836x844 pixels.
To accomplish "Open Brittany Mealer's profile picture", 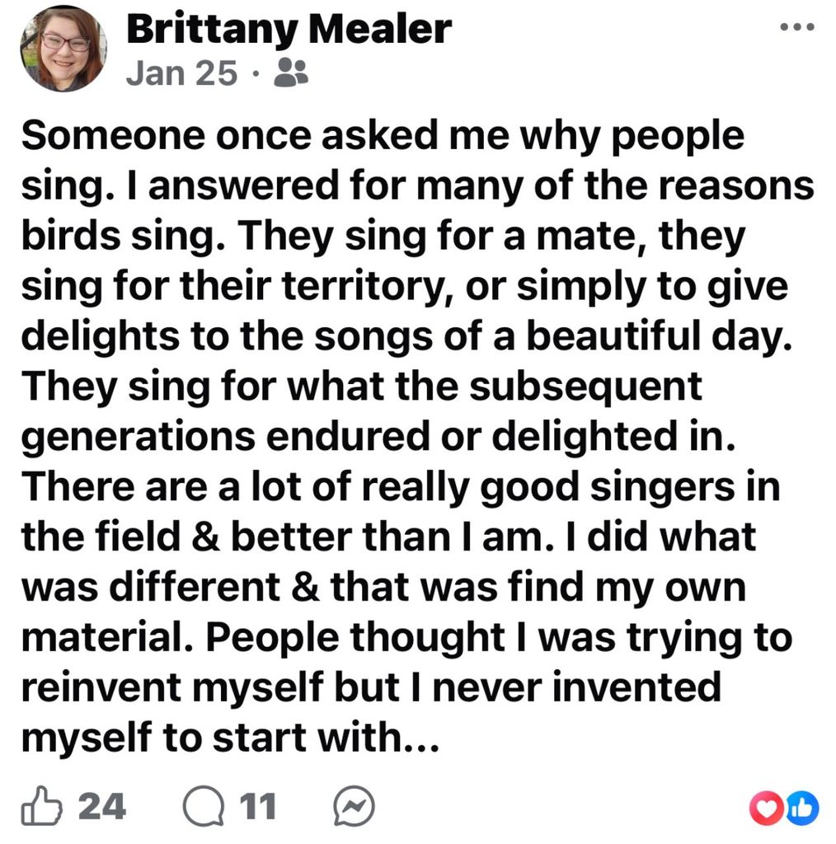I will tap(63, 49).
